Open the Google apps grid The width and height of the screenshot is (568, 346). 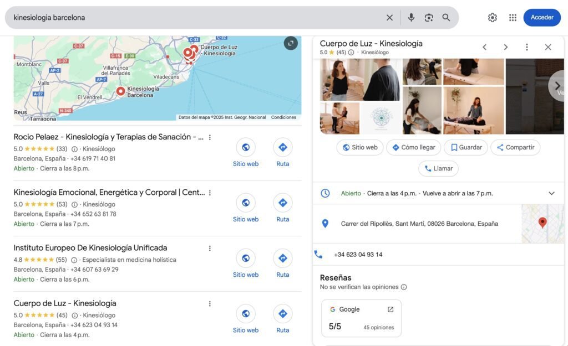tap(513, 18)
